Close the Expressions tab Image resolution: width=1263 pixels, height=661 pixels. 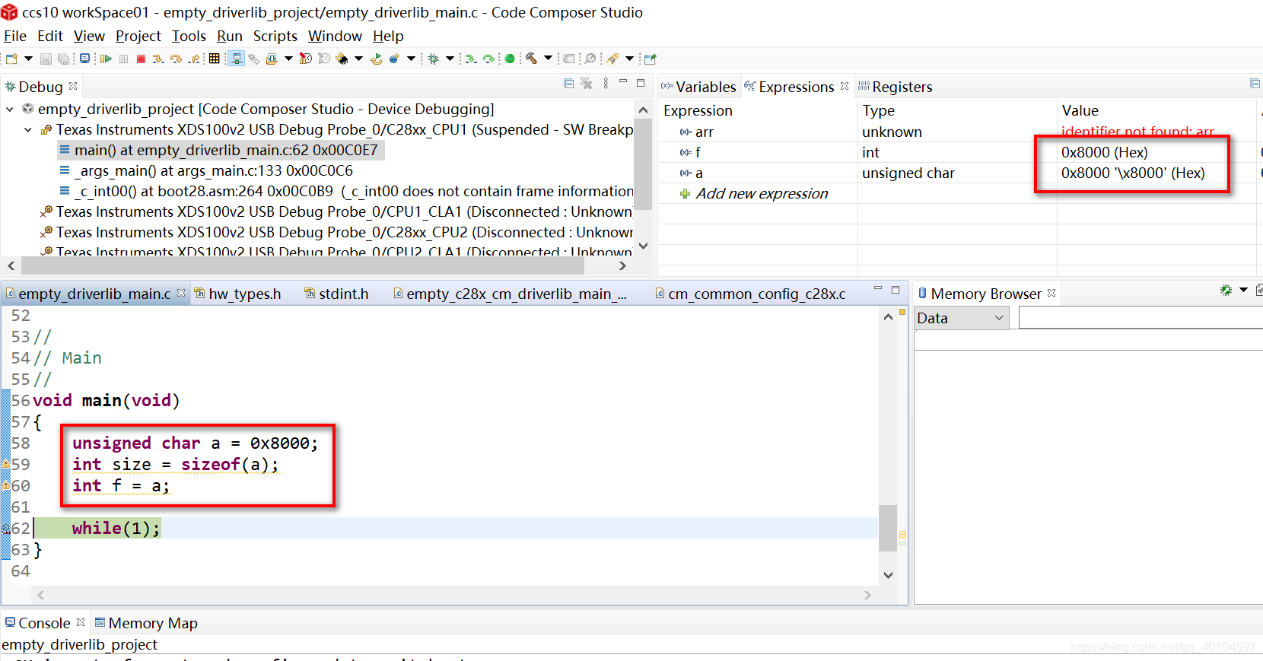pos(845,86)
